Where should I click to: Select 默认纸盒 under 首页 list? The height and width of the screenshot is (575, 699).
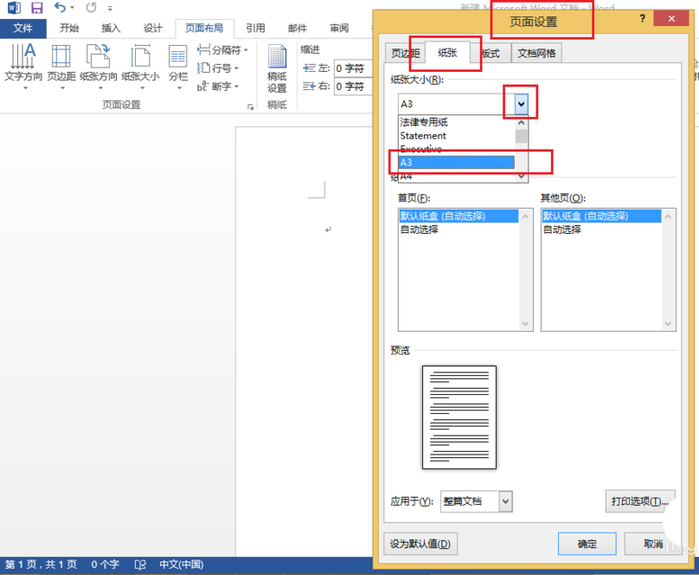[459, 216]
